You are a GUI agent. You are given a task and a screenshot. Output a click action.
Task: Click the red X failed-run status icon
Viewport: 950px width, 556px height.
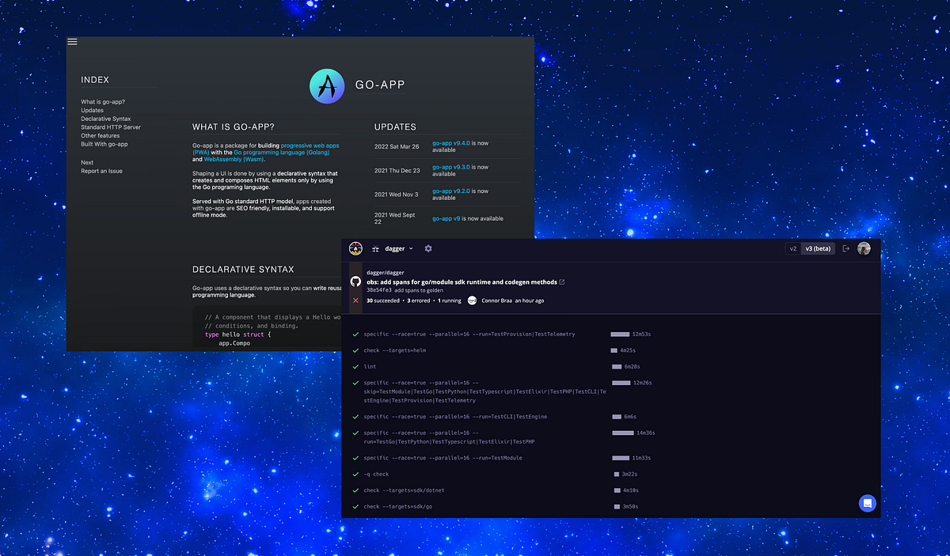(x=355, y=300)
